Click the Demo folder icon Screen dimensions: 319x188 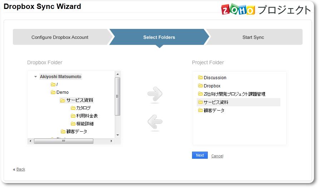tap(53, 92)
